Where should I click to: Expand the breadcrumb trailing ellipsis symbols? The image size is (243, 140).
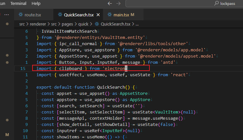[x=137, y=24]
